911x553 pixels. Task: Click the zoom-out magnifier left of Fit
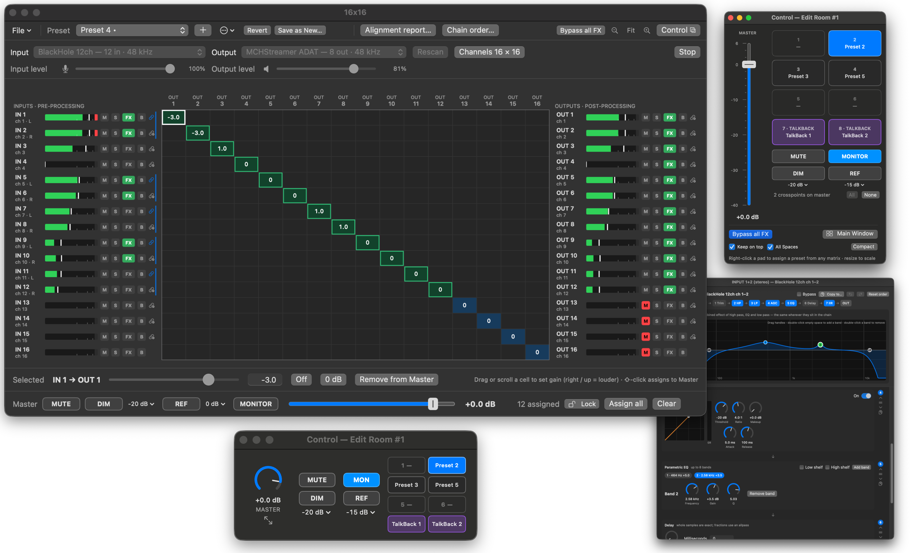[x=614, y=30]
